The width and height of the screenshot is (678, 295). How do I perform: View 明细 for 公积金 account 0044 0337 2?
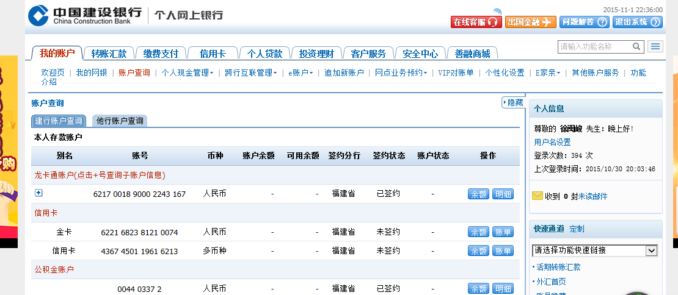pyautogui.click(x=503, y=288)
